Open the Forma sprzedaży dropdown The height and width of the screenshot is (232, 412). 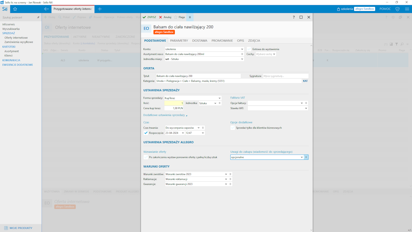[x=220, y=98]
